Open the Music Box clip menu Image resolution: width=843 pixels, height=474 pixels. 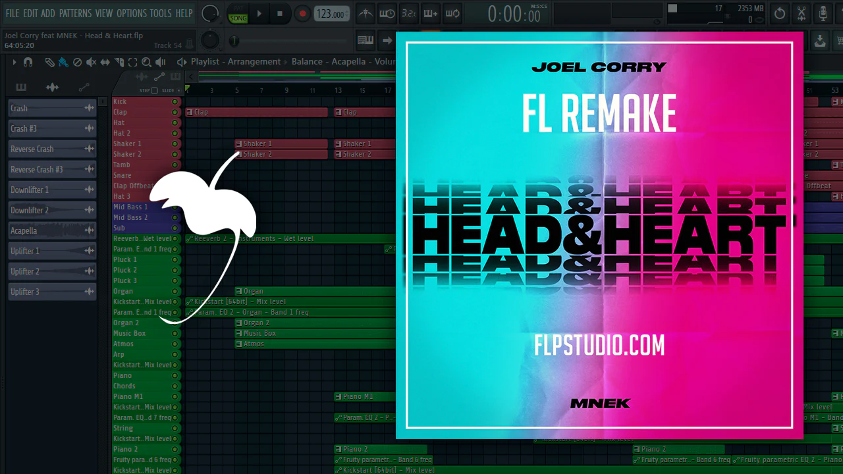(239, 333)
